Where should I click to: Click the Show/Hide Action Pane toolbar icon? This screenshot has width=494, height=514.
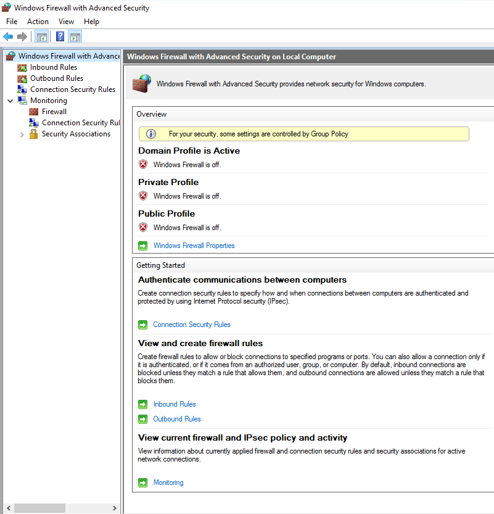pos(75,36)
